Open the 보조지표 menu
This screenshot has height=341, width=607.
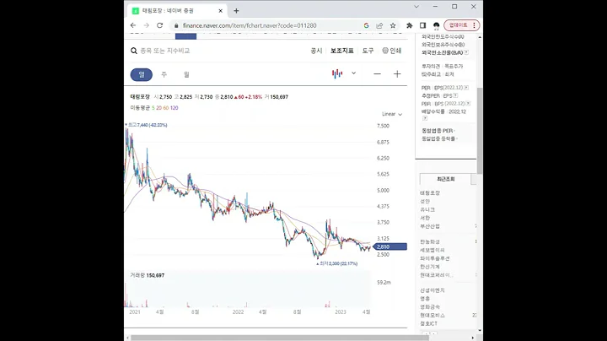(341, 51)
